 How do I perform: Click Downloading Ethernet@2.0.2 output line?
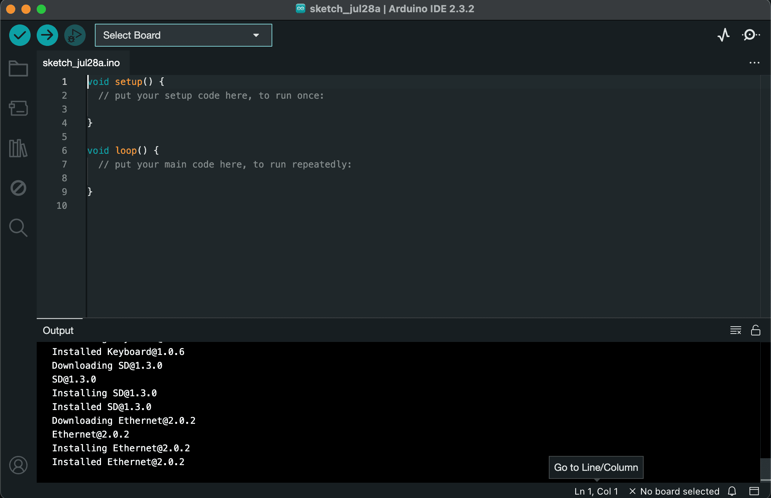pos(124,421)
